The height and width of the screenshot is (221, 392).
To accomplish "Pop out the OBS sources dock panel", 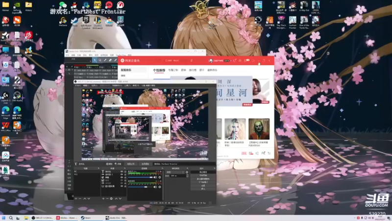I will pyautogui.click(x=125, y=168).
